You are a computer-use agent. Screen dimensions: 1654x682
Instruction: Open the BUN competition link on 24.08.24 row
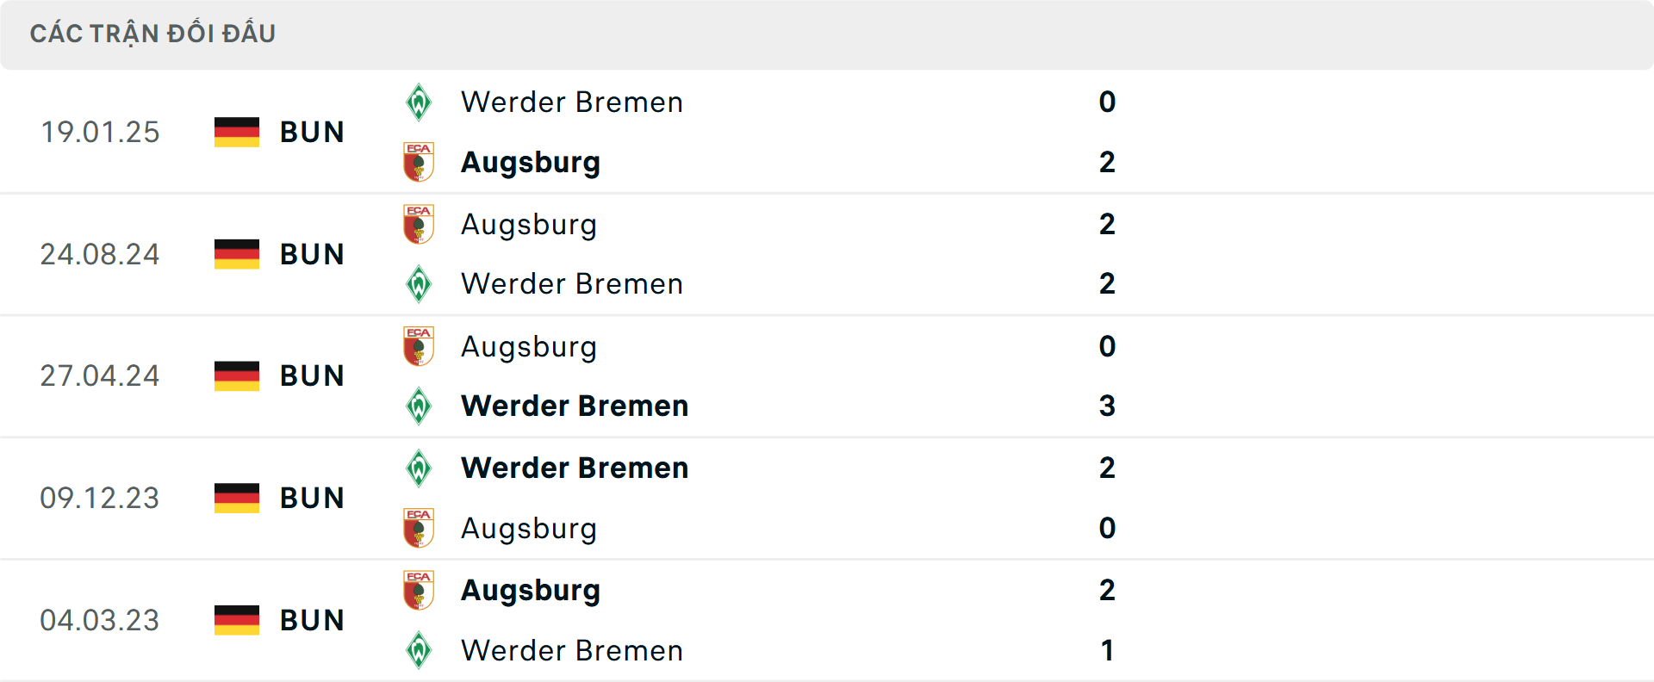click(x=312, y=254)
